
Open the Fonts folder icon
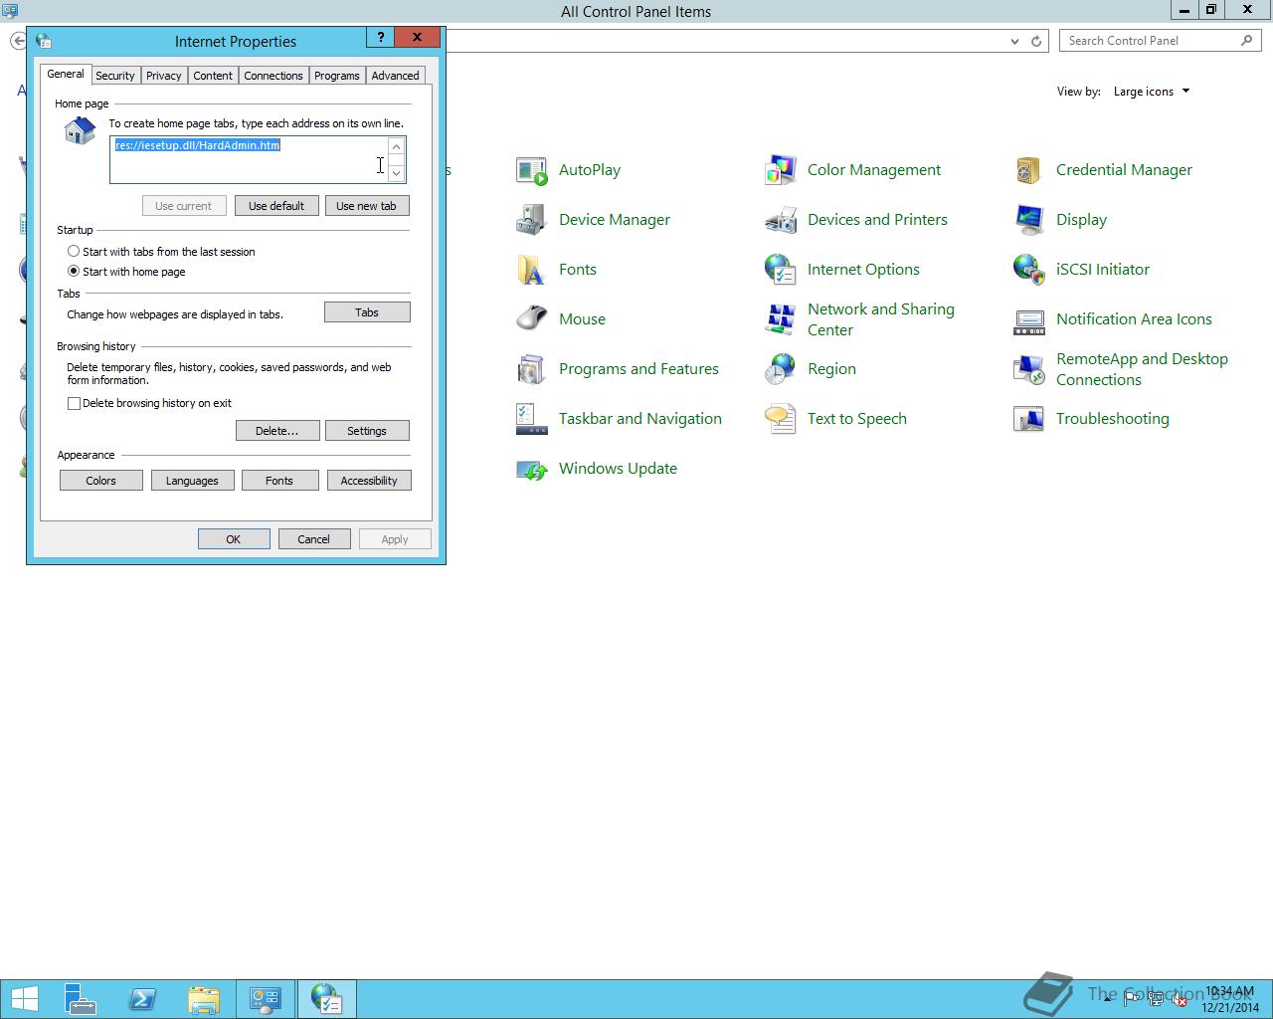pos(532,270)
